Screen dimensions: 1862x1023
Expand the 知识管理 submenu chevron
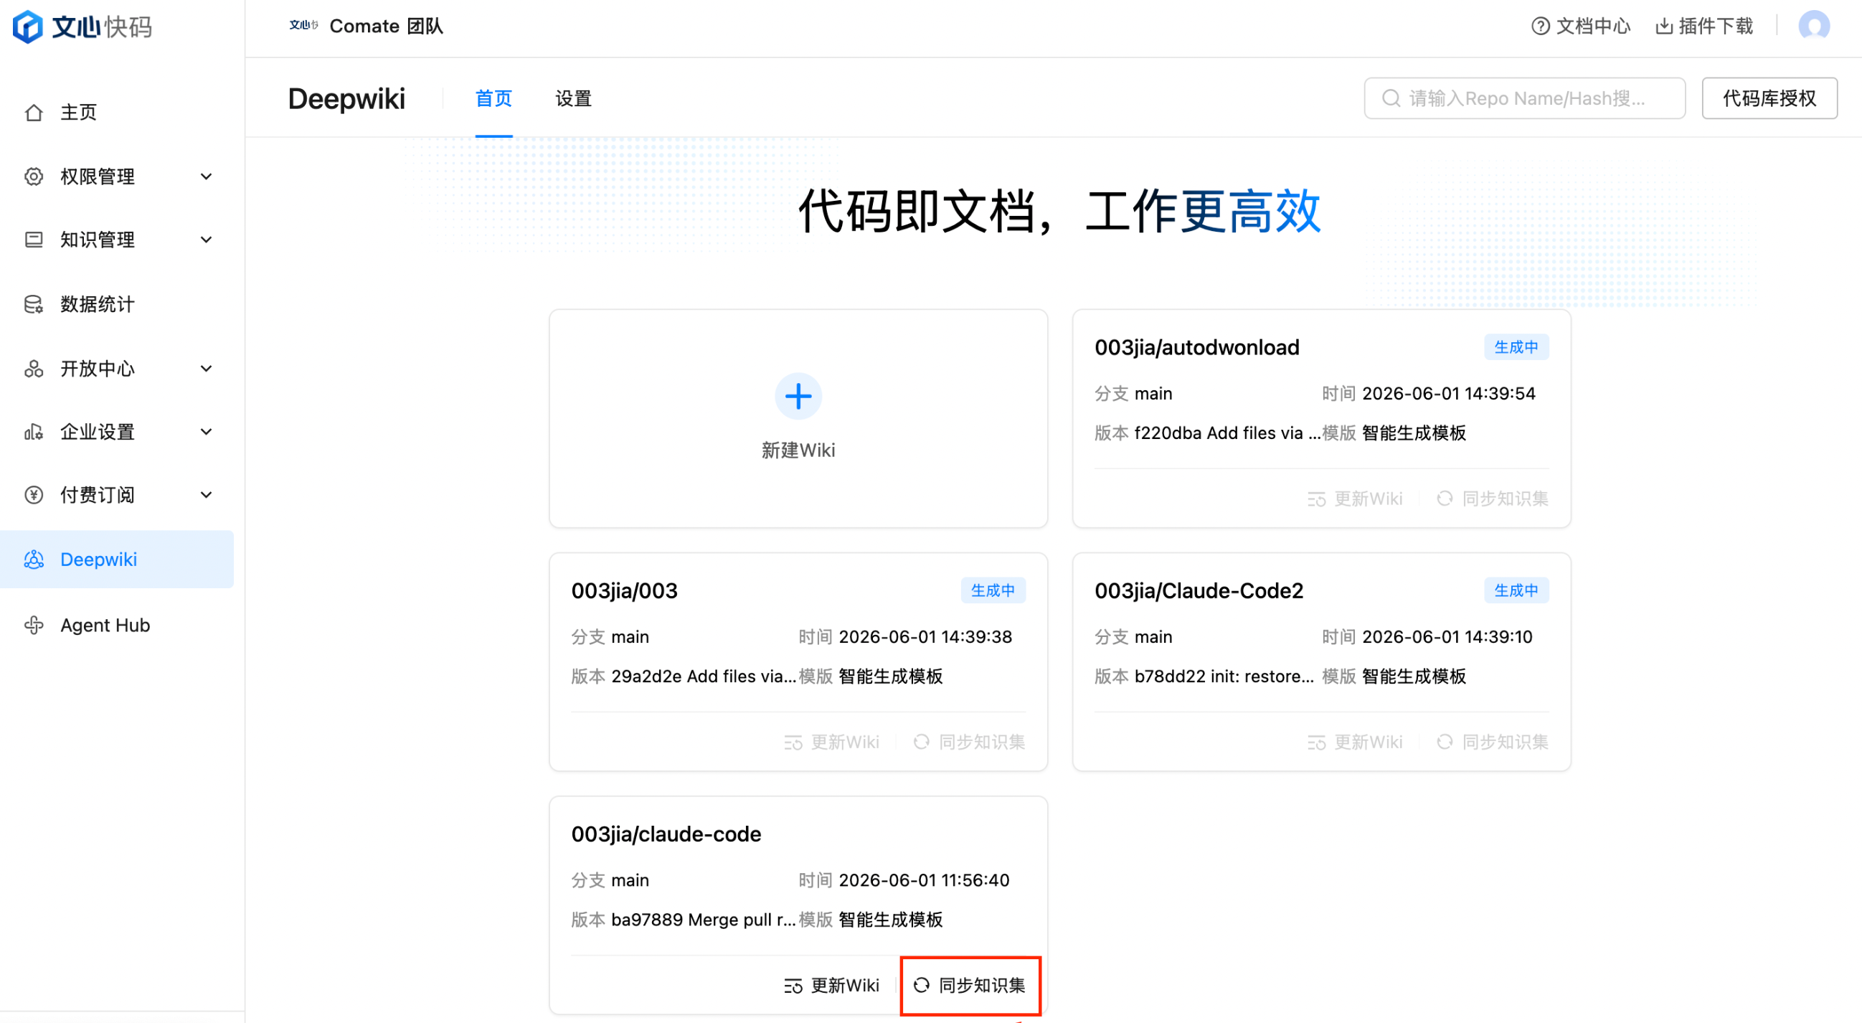tap(206, 240)
